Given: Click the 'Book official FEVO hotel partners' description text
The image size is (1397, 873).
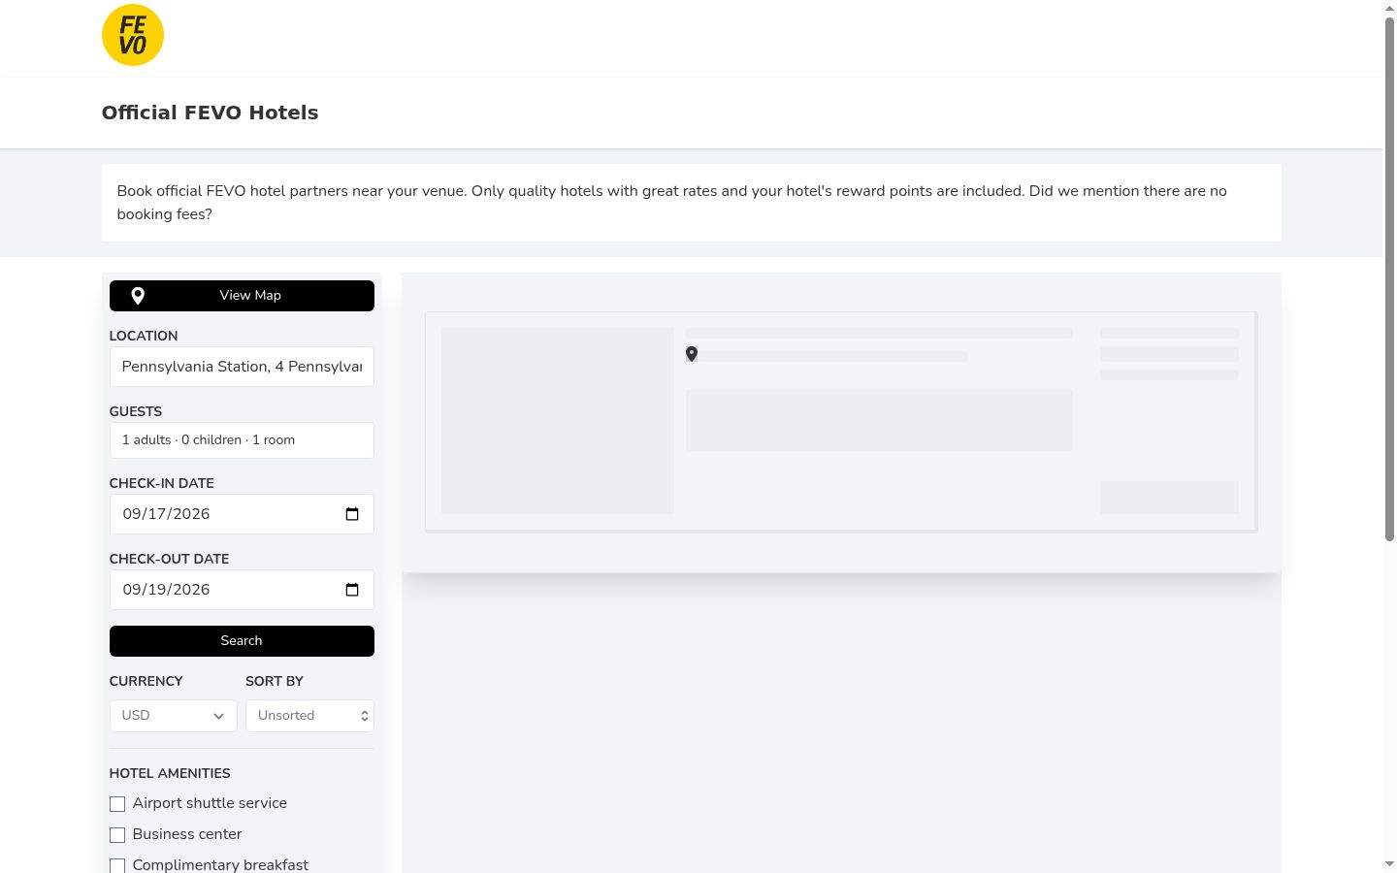Looking at the screenshot, I should (x=672, y=203).
